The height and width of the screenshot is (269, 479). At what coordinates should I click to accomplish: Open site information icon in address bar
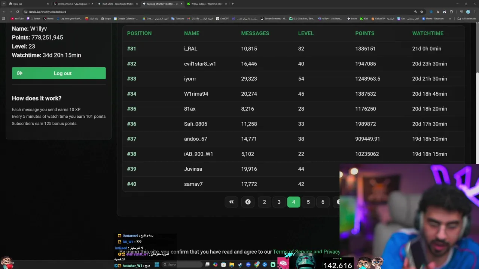(x=25, y=12)
